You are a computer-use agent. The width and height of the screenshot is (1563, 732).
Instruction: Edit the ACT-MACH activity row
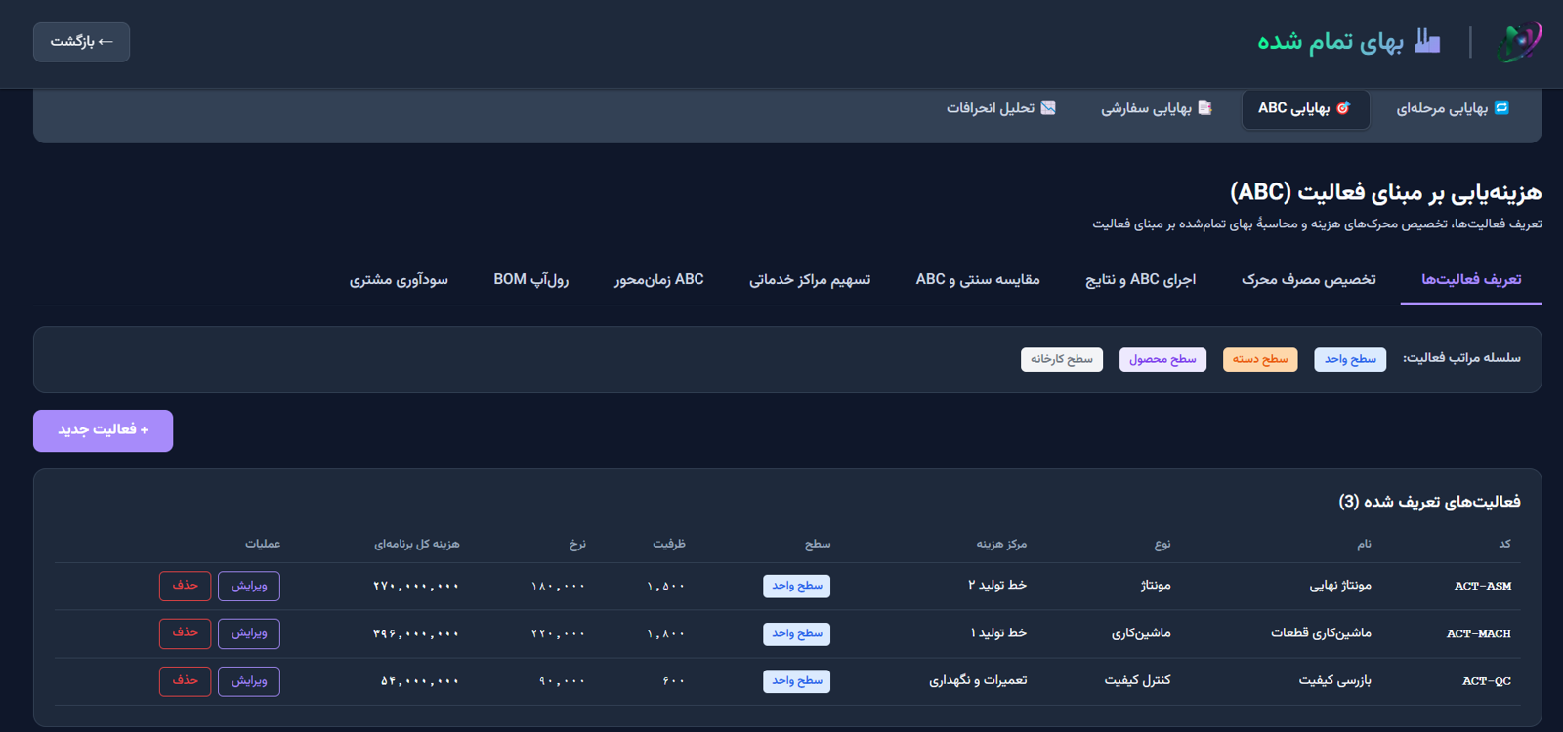pyautogui.click(x=249, y=633)
